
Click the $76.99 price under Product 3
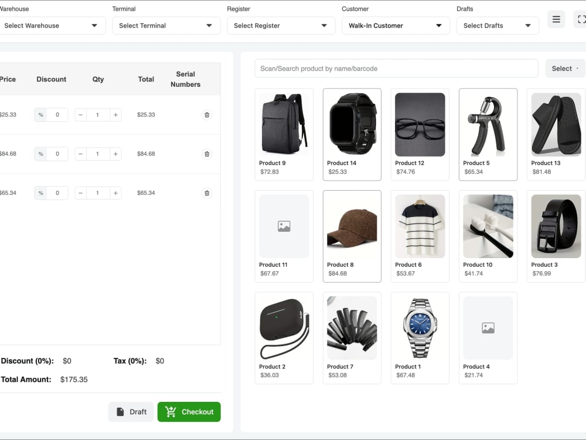point(541,273)
